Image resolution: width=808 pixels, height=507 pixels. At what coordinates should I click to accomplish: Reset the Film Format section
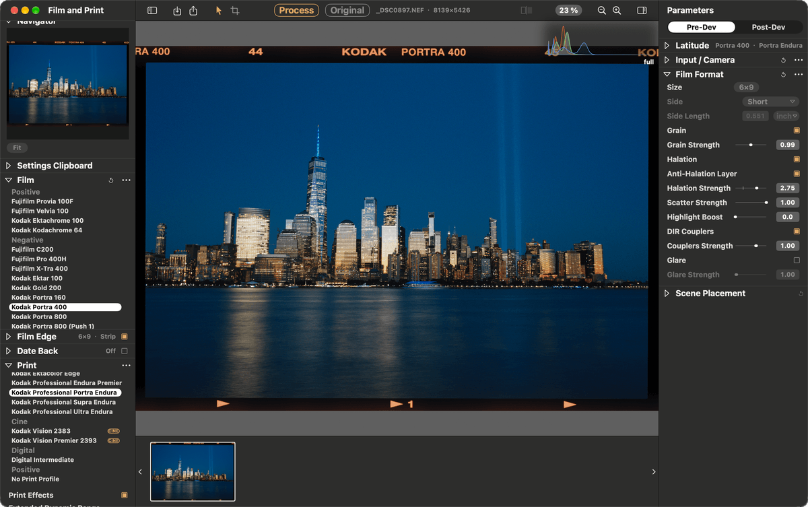[x=783, y=75]
